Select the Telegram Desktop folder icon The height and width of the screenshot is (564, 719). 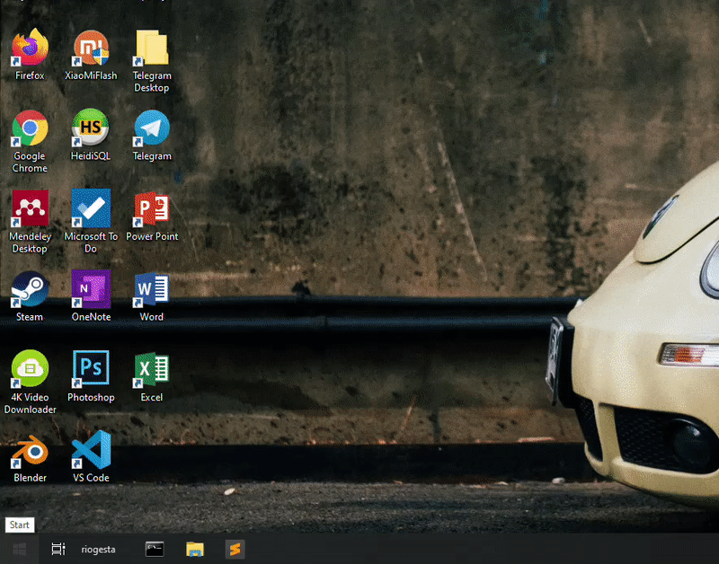[152, 48]
